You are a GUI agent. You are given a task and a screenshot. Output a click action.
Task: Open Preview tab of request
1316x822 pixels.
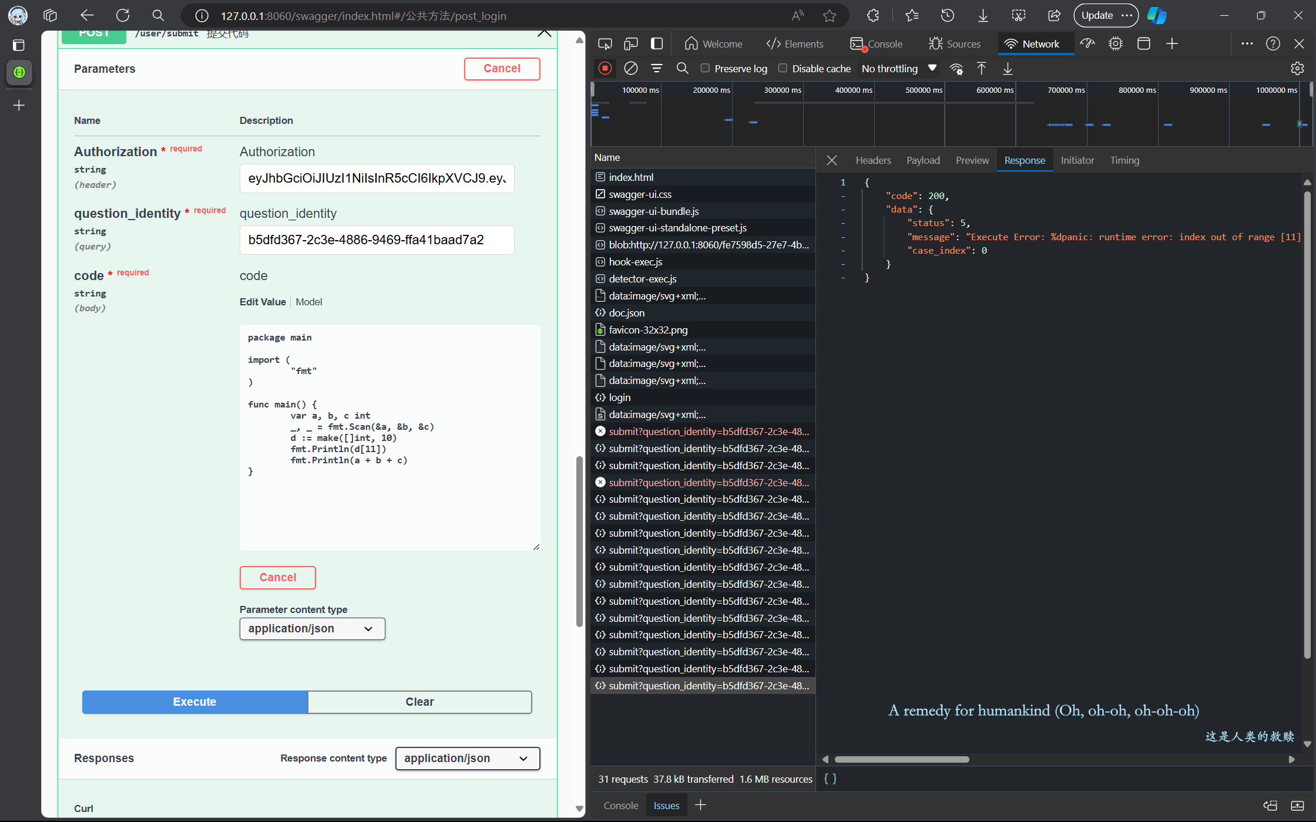pos(972,160)
